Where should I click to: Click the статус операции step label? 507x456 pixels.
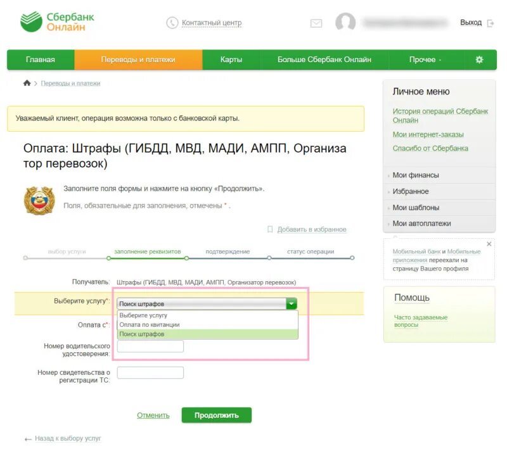311,251
